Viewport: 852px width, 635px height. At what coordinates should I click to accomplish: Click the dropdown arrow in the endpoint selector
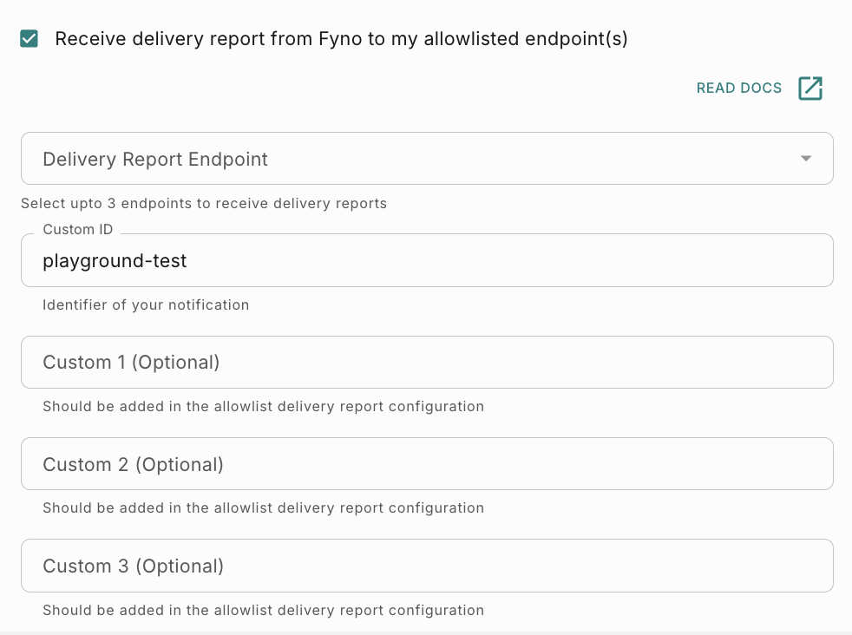point(806,159)
